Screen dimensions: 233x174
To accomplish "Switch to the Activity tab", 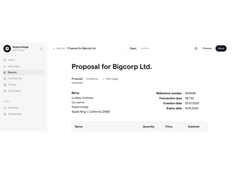I will click(x=145, y=48).
